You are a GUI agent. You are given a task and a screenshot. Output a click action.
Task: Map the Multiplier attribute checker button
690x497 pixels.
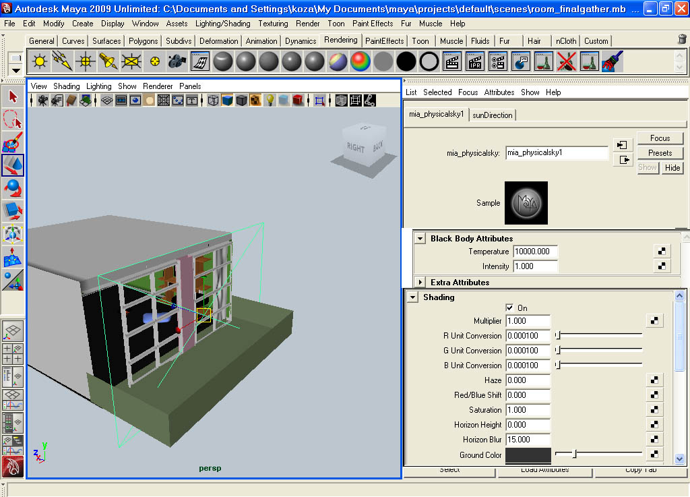pos(654,320)
